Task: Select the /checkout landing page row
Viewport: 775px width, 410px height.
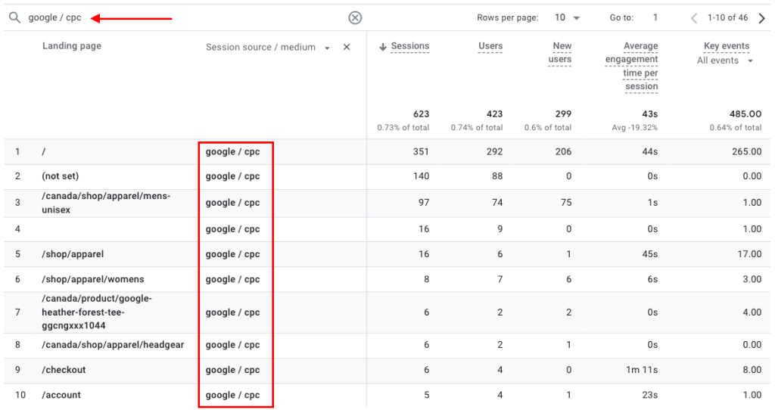Action: pos(64,370)
